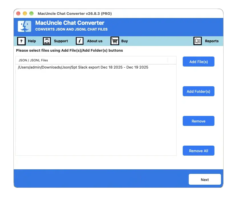Viewport: 237px width, 197px height.
Task: Close the window with red button
Action: [x=18, y=13]
